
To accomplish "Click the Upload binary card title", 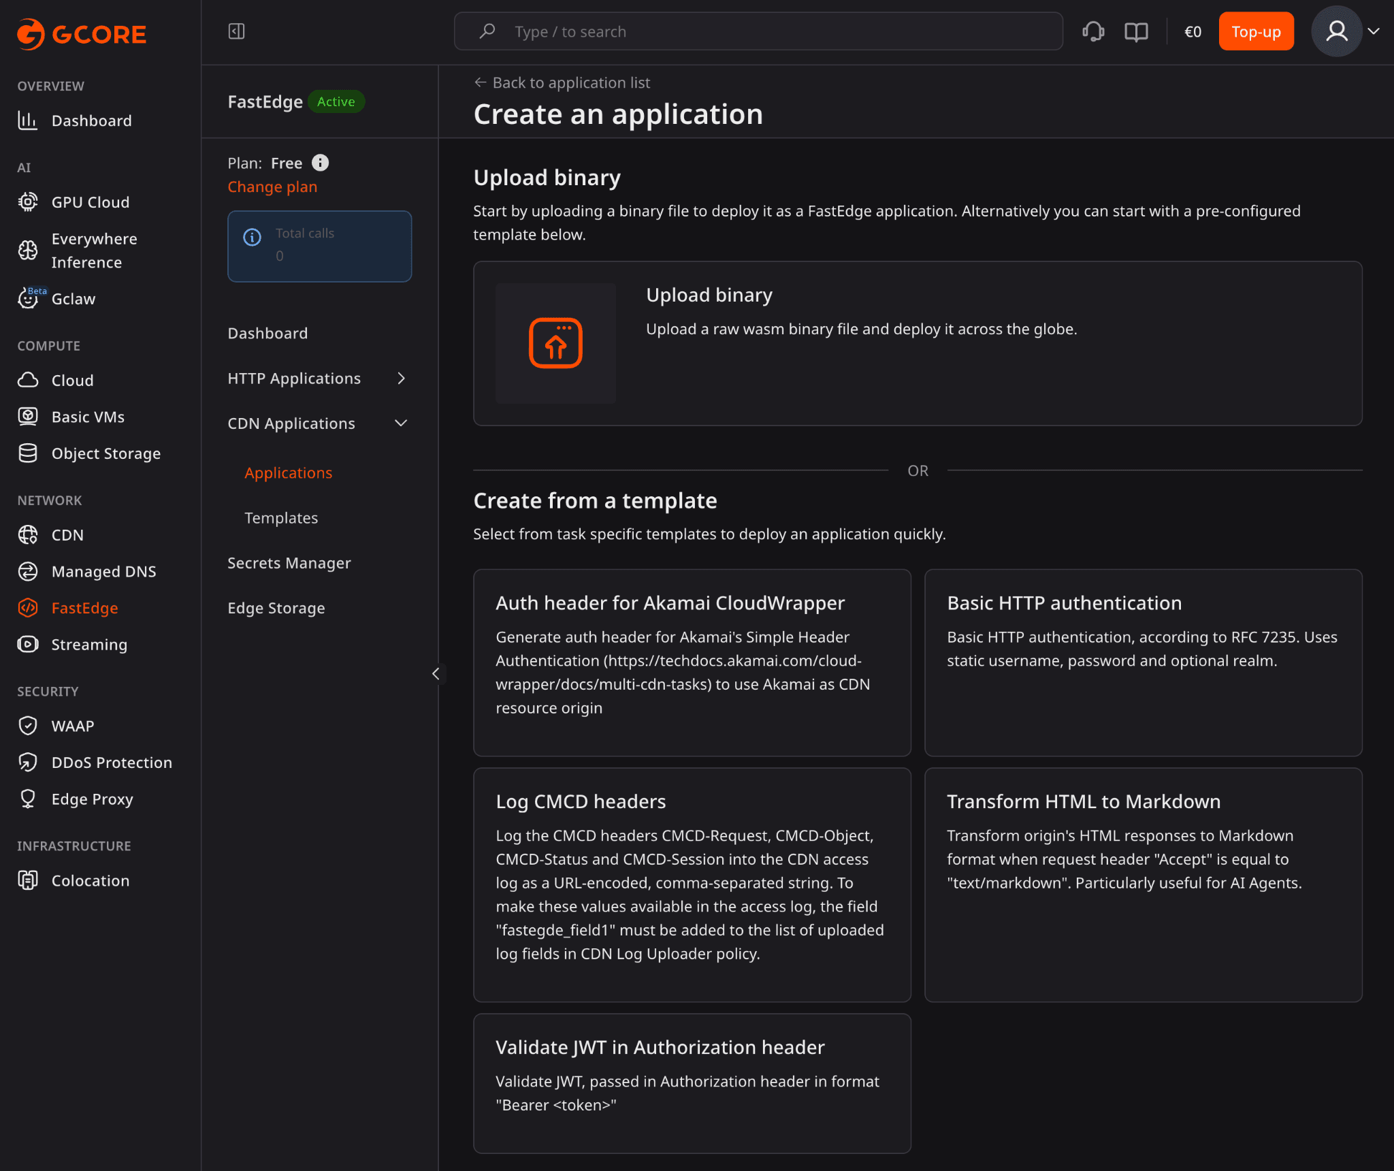I will tap(709, 295).
